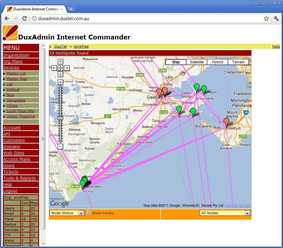Viewport: 283px width, 248px height.
Task: Recenter map using the center pan button
Action: [x=60, y=68]
